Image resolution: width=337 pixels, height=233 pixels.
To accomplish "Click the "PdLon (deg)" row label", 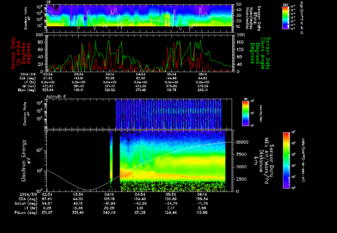I will tap(27, 213).
